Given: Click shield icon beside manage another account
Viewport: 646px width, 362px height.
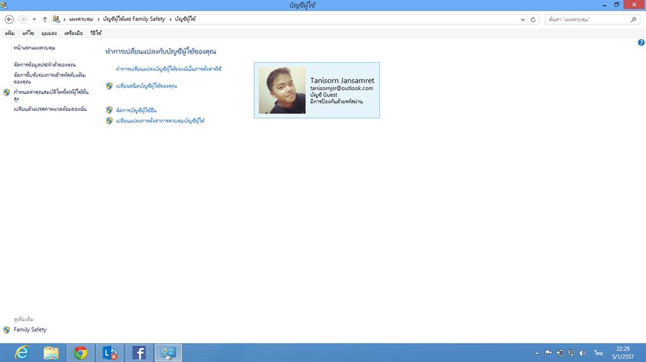Looking at the screenshot, I should 109,110.
